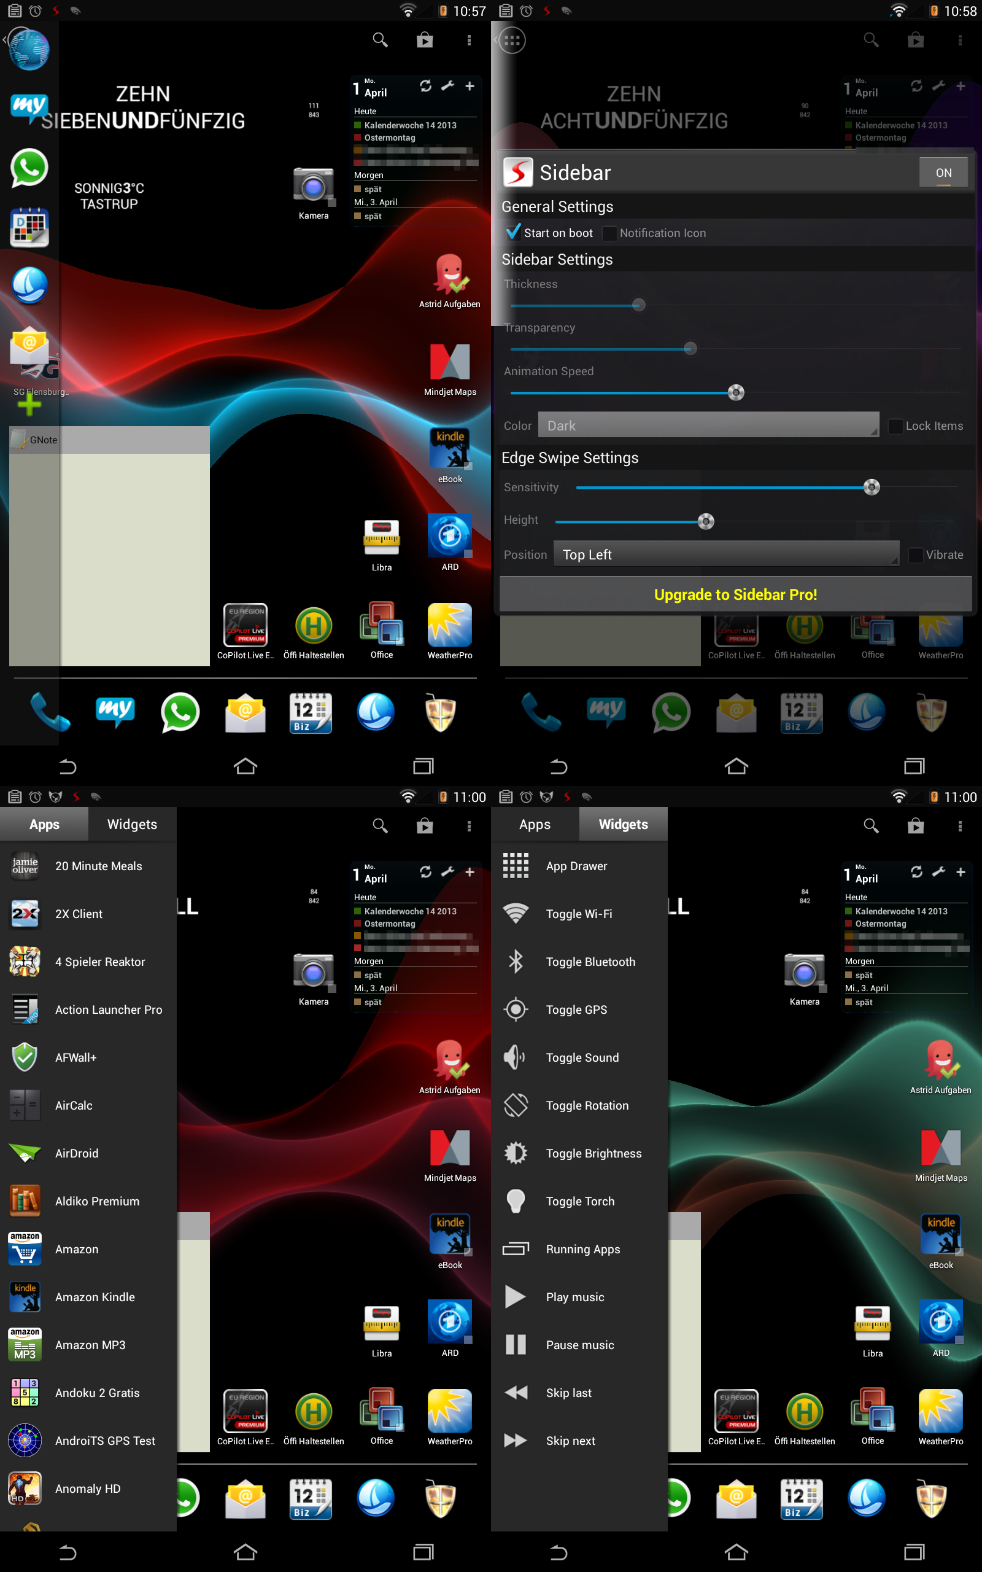Click Animation Speed slider knob
The image size is (982, 1572).
click(736, 392)
